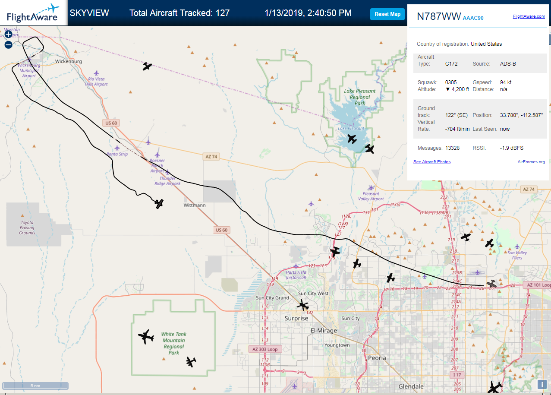This screenshot has height=395, width=551.
Task: Click the position coordinates value
Action: click(521, 115)
